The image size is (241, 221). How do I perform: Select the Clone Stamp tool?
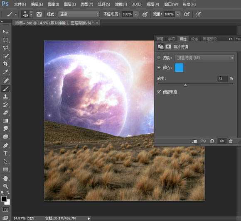(x=5, y=97)
